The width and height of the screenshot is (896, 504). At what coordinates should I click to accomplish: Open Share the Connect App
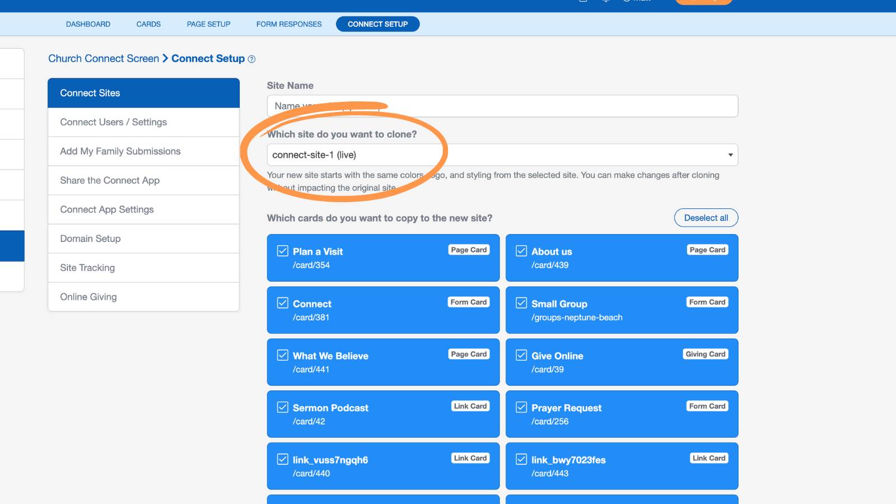143,180
